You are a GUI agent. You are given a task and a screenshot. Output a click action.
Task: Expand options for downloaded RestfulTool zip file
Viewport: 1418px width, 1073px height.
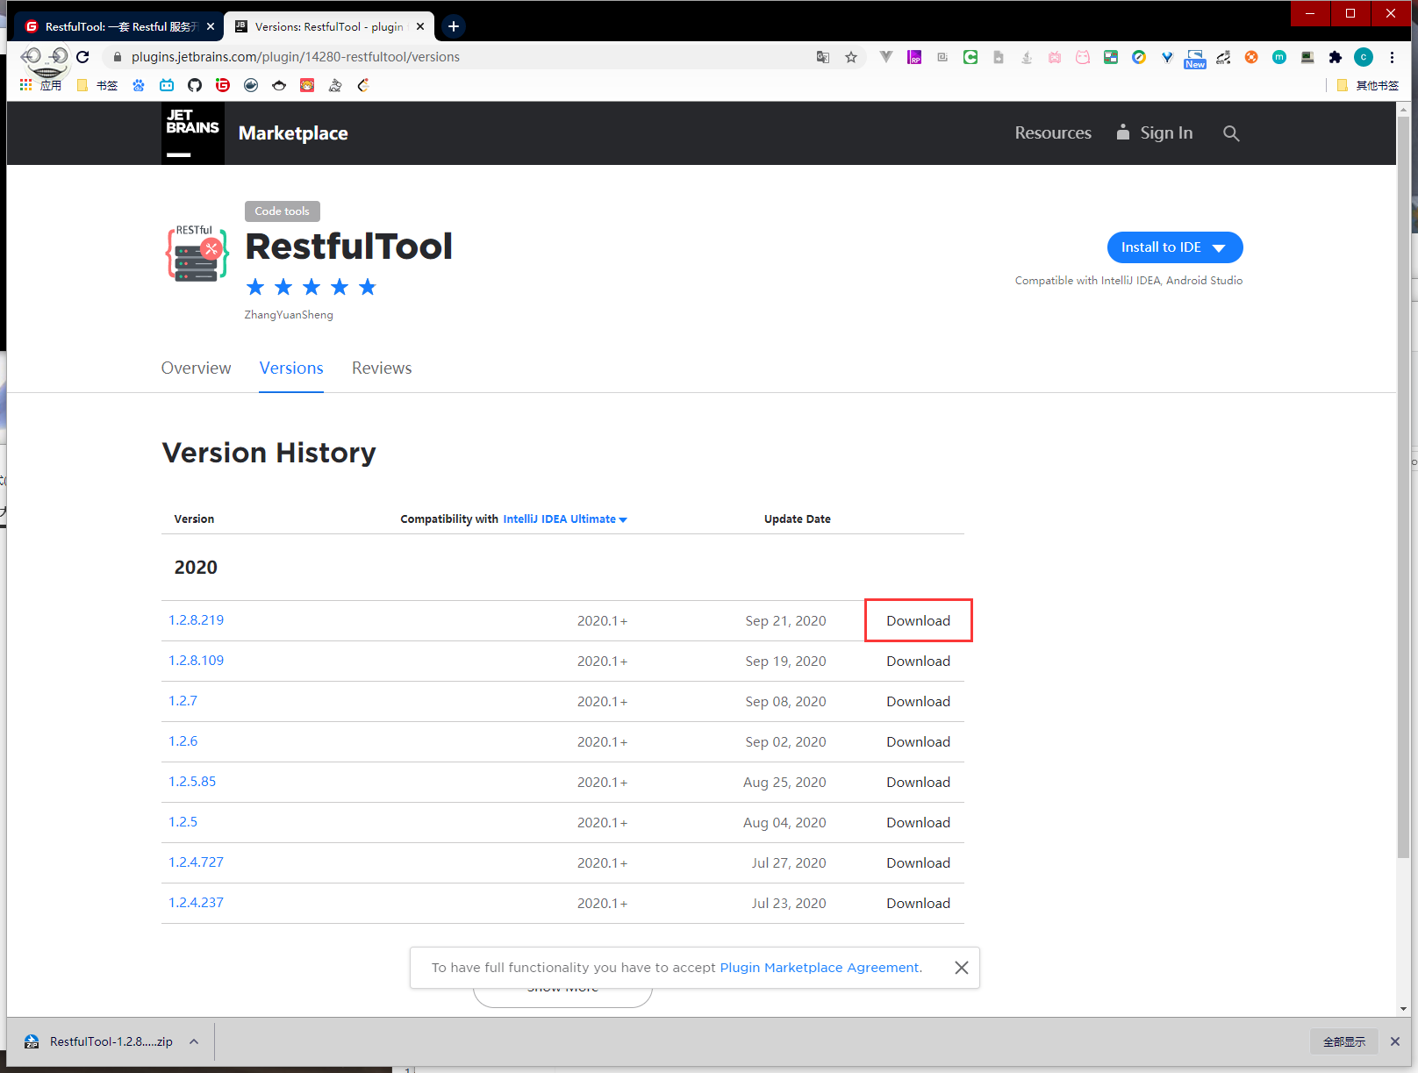tap(194, 1041)
